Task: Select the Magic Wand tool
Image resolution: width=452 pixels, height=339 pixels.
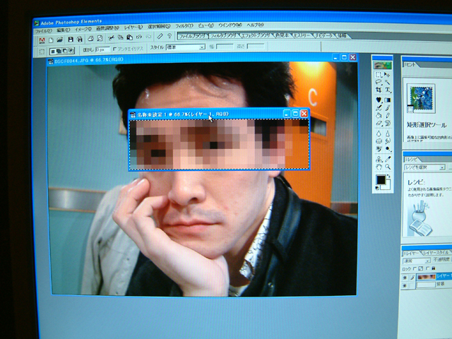Action: pyautogui.click(x=388, y=83)
